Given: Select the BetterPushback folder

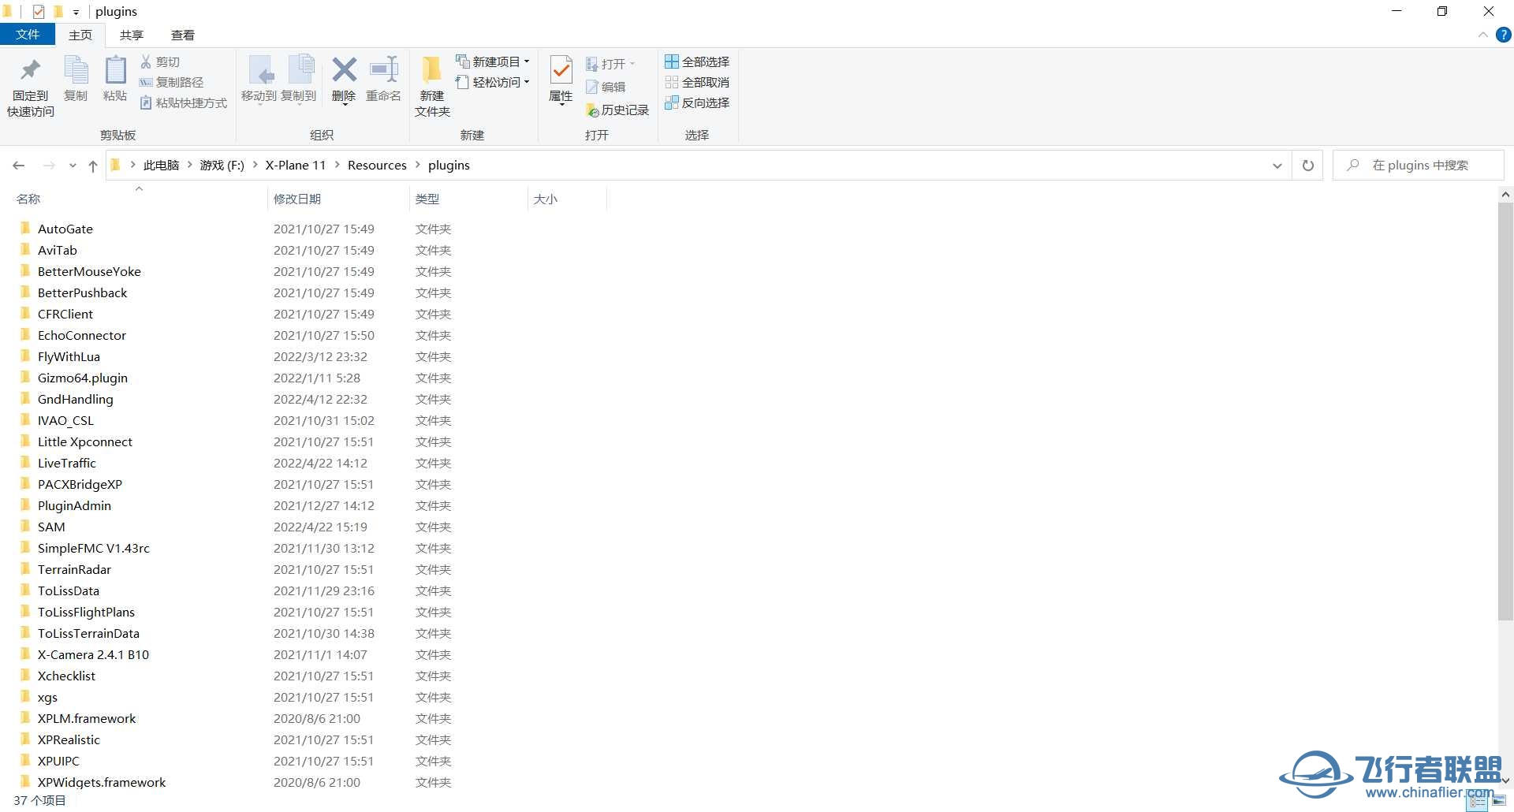Looking at the screenshot, I should click(x=82, y=292).
